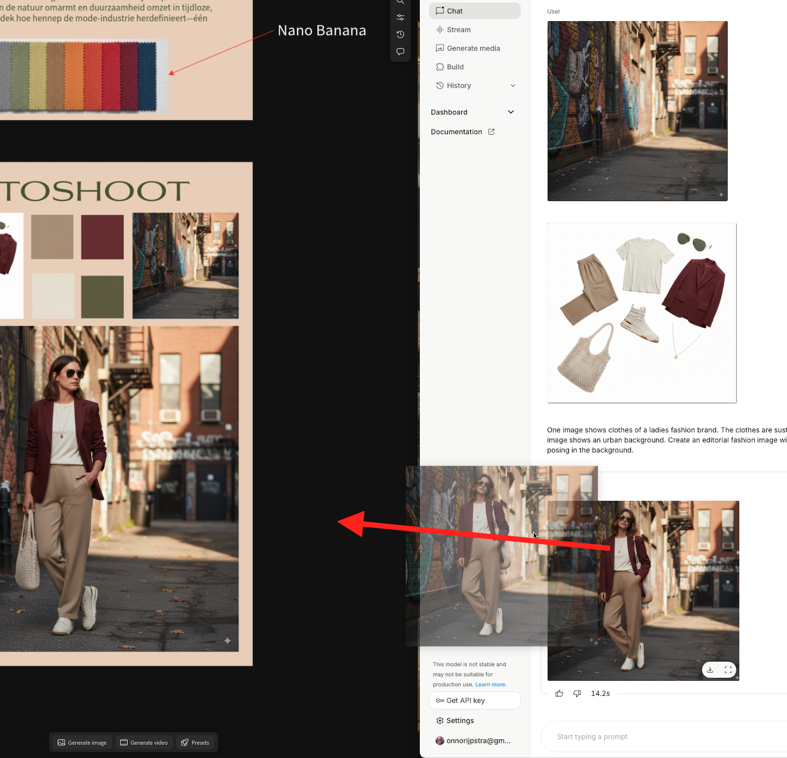This screenshot has height=758, width=787.
Task: Click the comment bubble icon in vertical toolbar
Action: click(x=400, y=51)
